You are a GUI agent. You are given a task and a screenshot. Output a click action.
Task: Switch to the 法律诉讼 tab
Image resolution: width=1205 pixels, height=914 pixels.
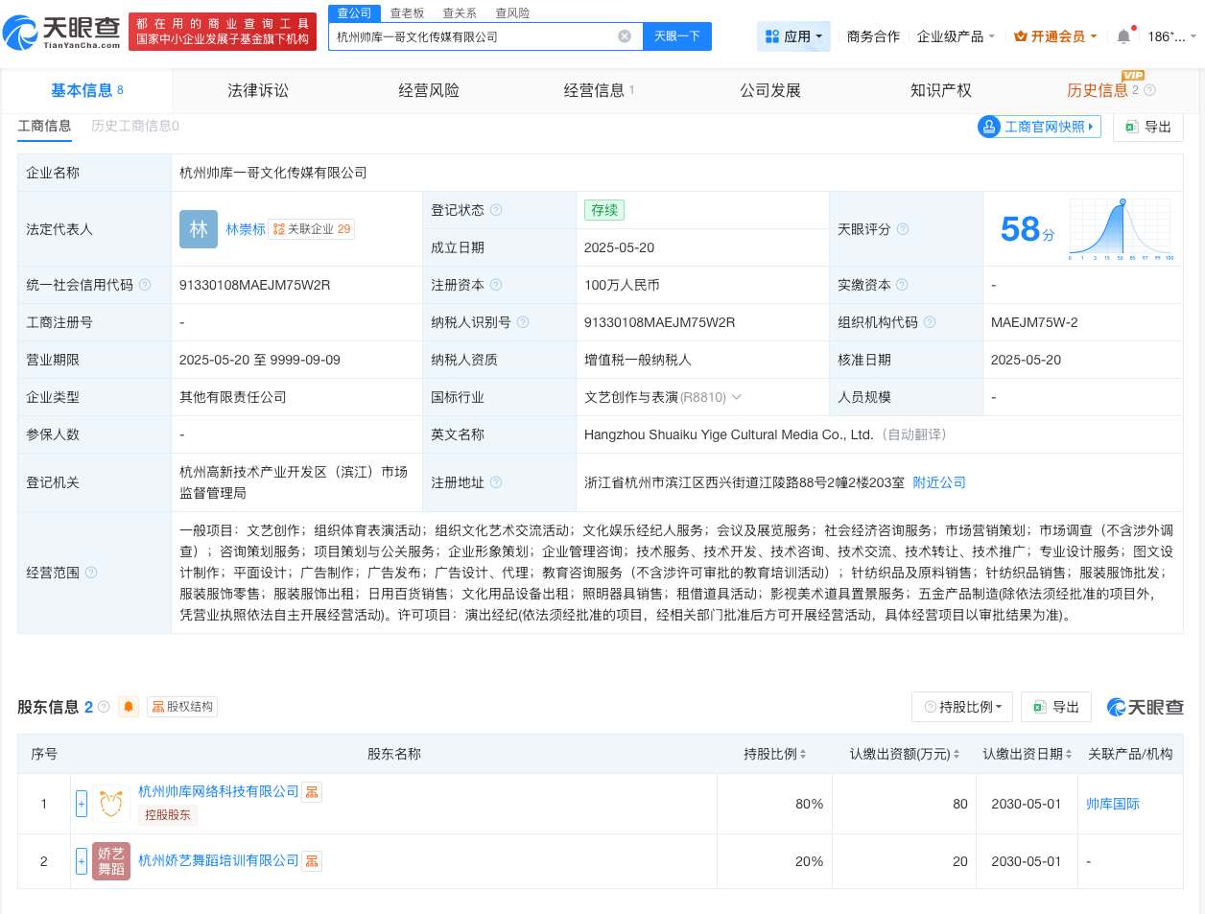pyautogui.click(x=258, y=90)
